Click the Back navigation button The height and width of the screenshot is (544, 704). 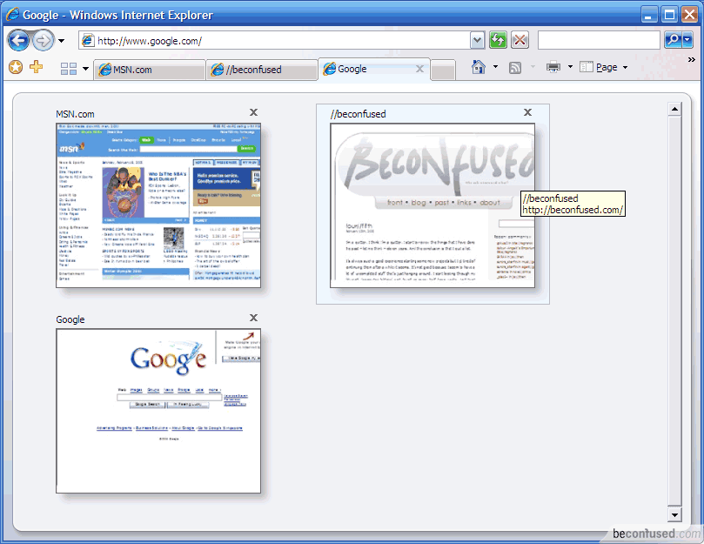[18, 41]
